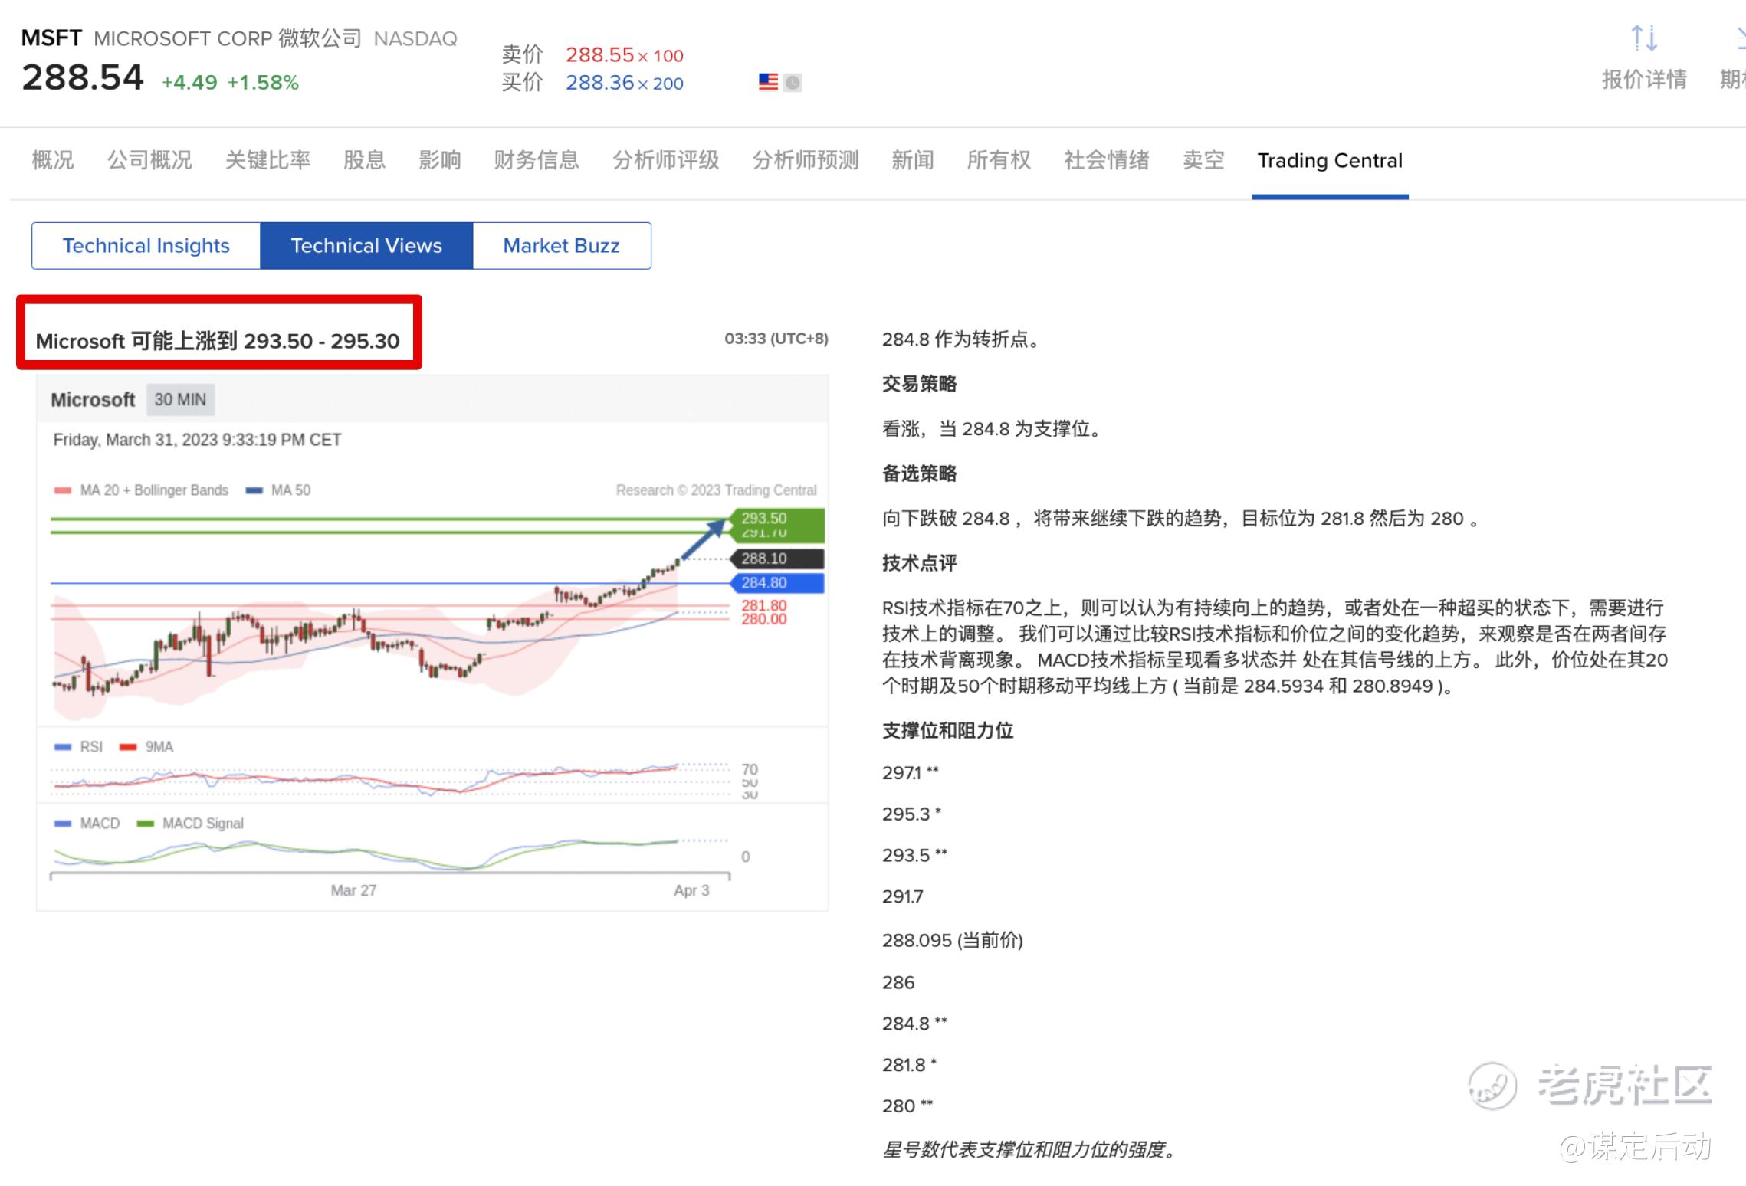Switch to Market Buzz view

(561, 246)
